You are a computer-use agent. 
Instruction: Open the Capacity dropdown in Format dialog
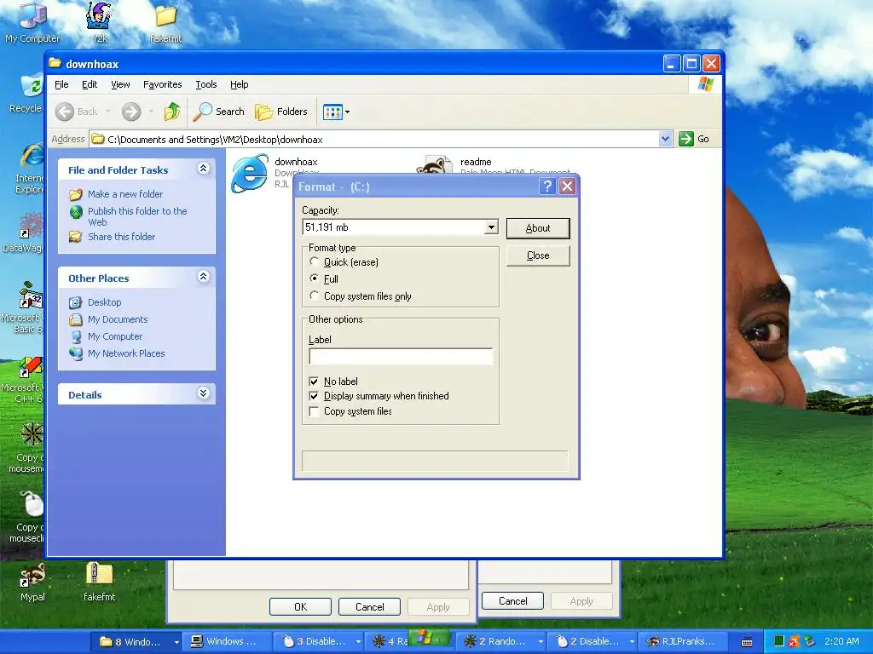pos(491,227)
